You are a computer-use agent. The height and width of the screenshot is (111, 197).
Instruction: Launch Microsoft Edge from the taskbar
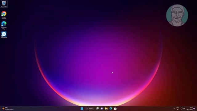click(111, 109)
